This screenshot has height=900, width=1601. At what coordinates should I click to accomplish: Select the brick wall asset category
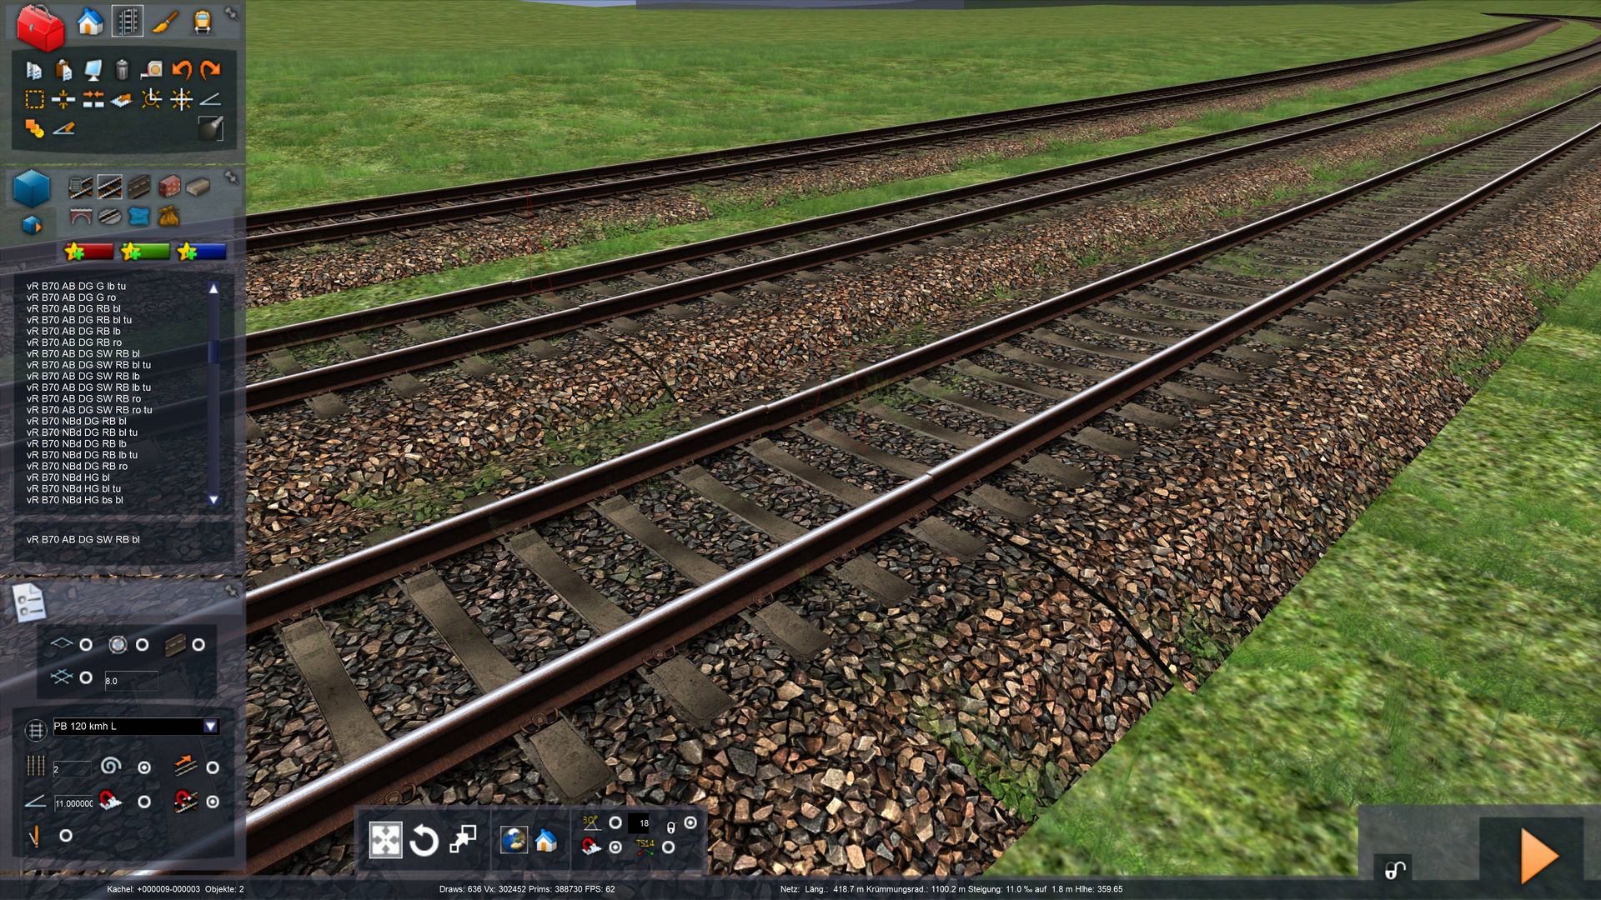pyautogui.click(x=169, y=186)
